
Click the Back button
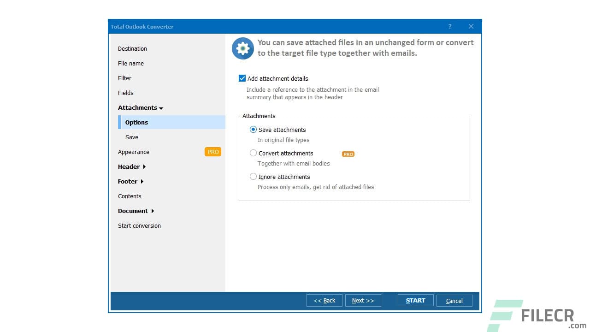click(x=324, y=300)
